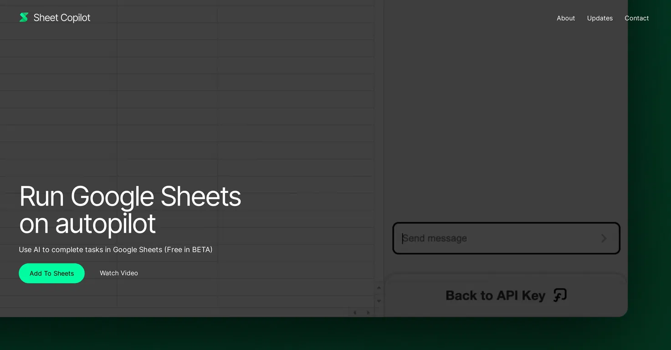Click the spreadsheet scroll left arrow

(355, 313)
